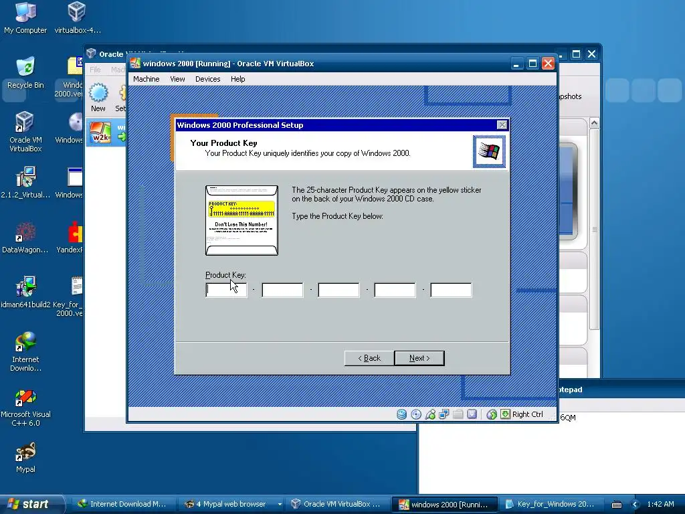Select the Microsoft Visual C++ 6.0 shortcut
Viewport: 685px width, 514px height.
point(25,406)
